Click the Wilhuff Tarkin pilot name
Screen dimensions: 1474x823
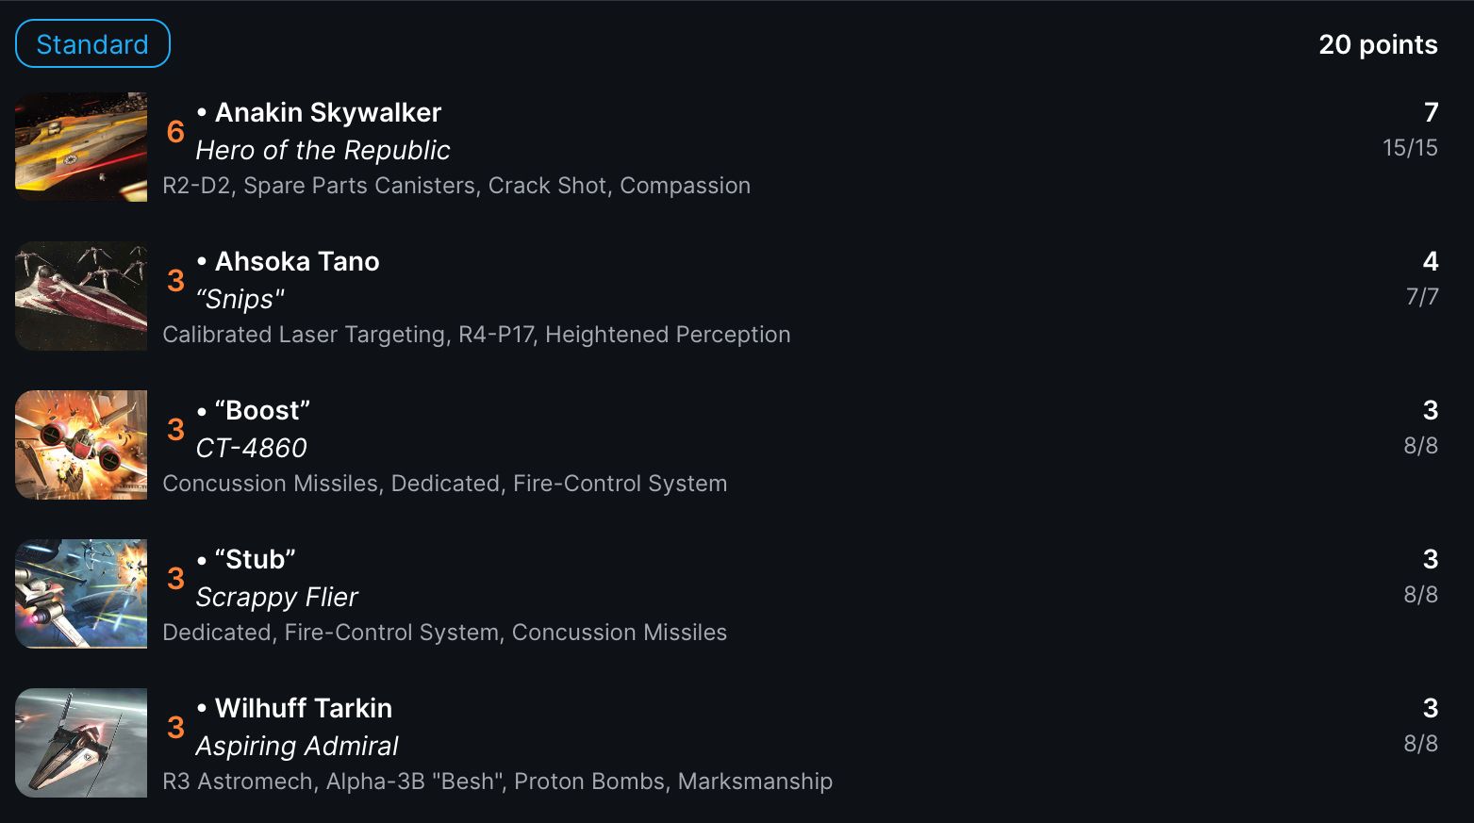click(304, 708)
